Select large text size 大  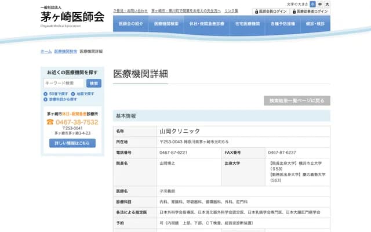coord(327,4)
